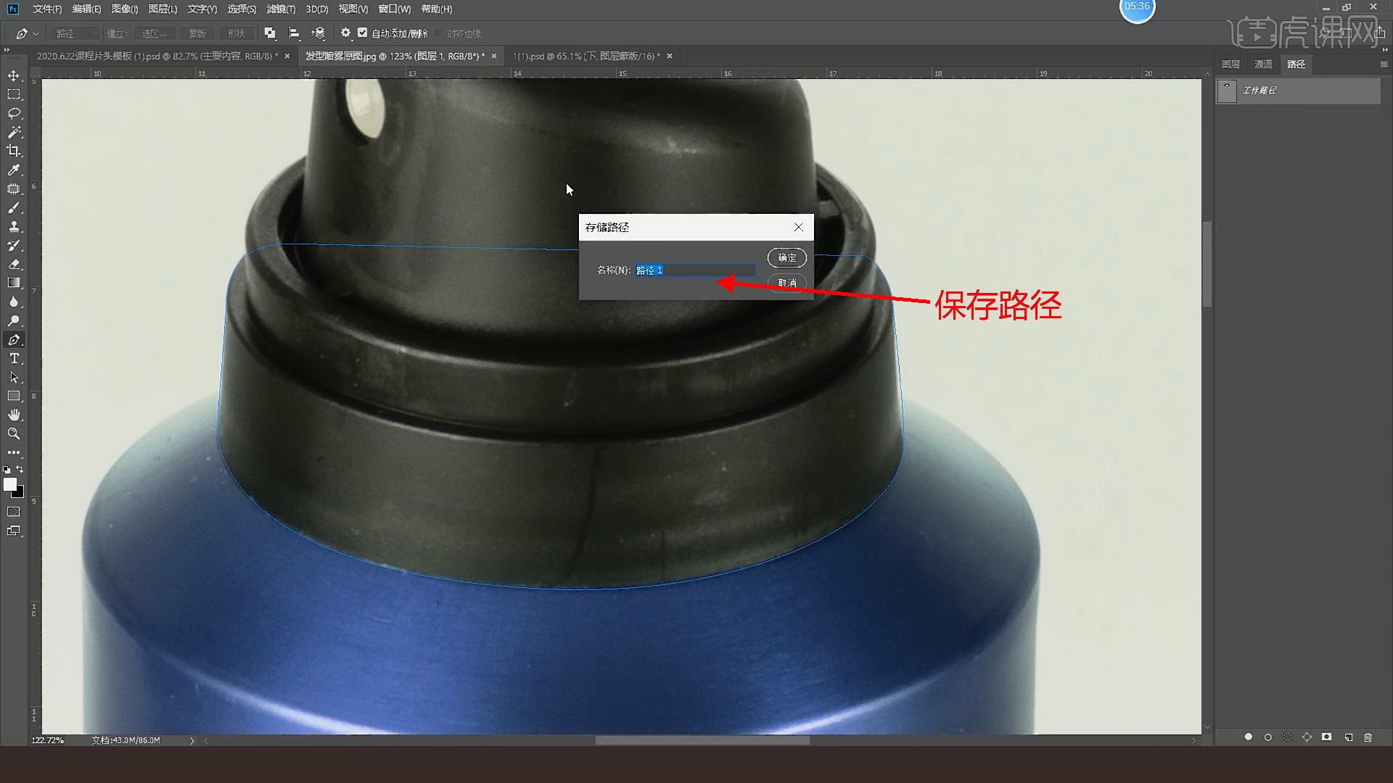The width and height of the screenshot is (1393, 783).
Task: Open the path operations dropdown
Action: click(x=270, y=33)
